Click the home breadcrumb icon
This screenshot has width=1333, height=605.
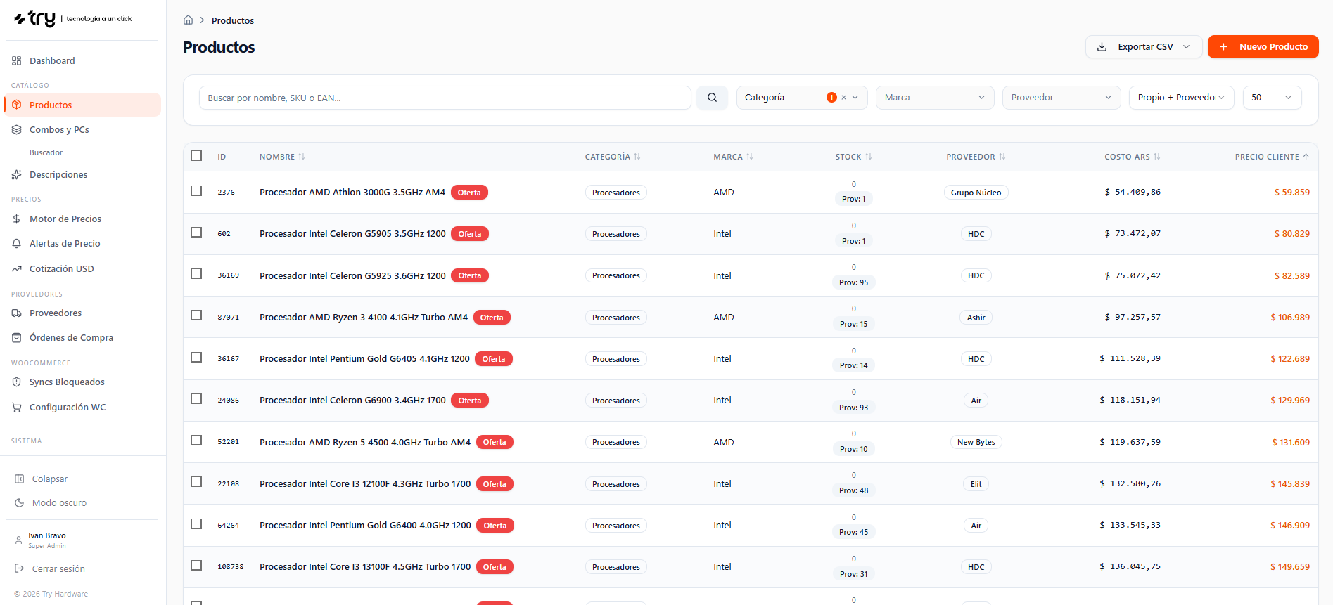[x=188, y=20]
